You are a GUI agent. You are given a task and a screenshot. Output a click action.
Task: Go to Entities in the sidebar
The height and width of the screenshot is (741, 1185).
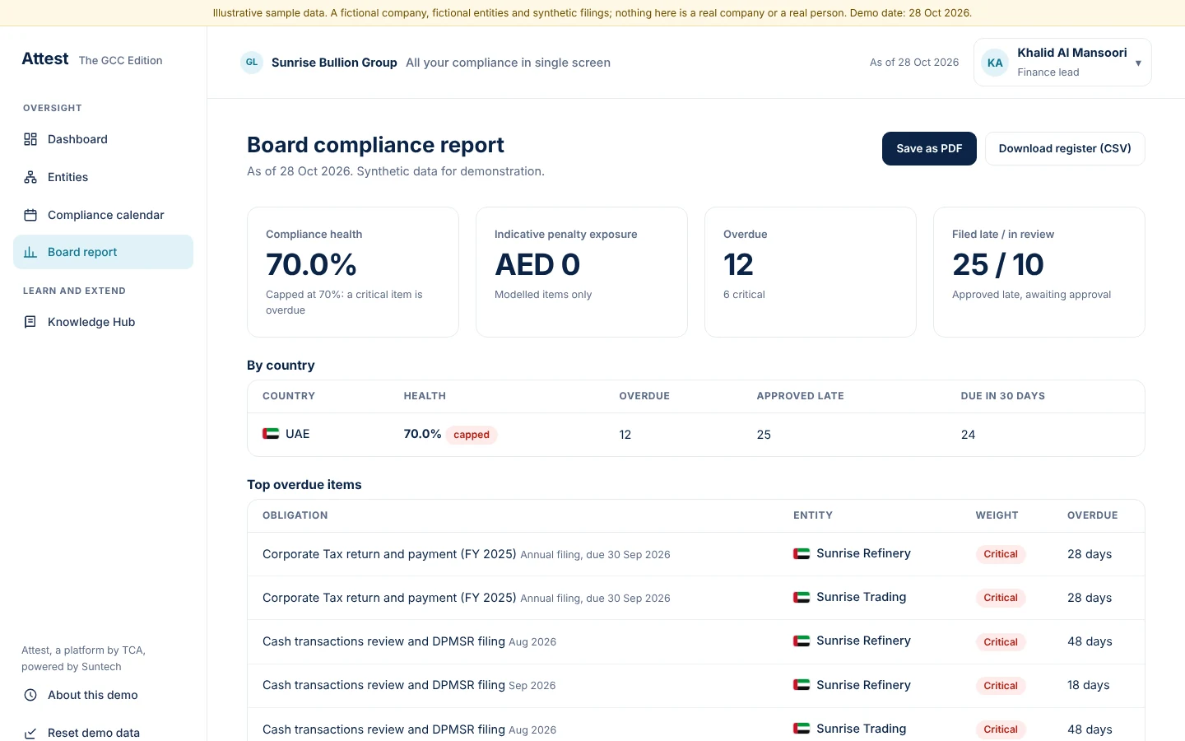coord(103,177)
